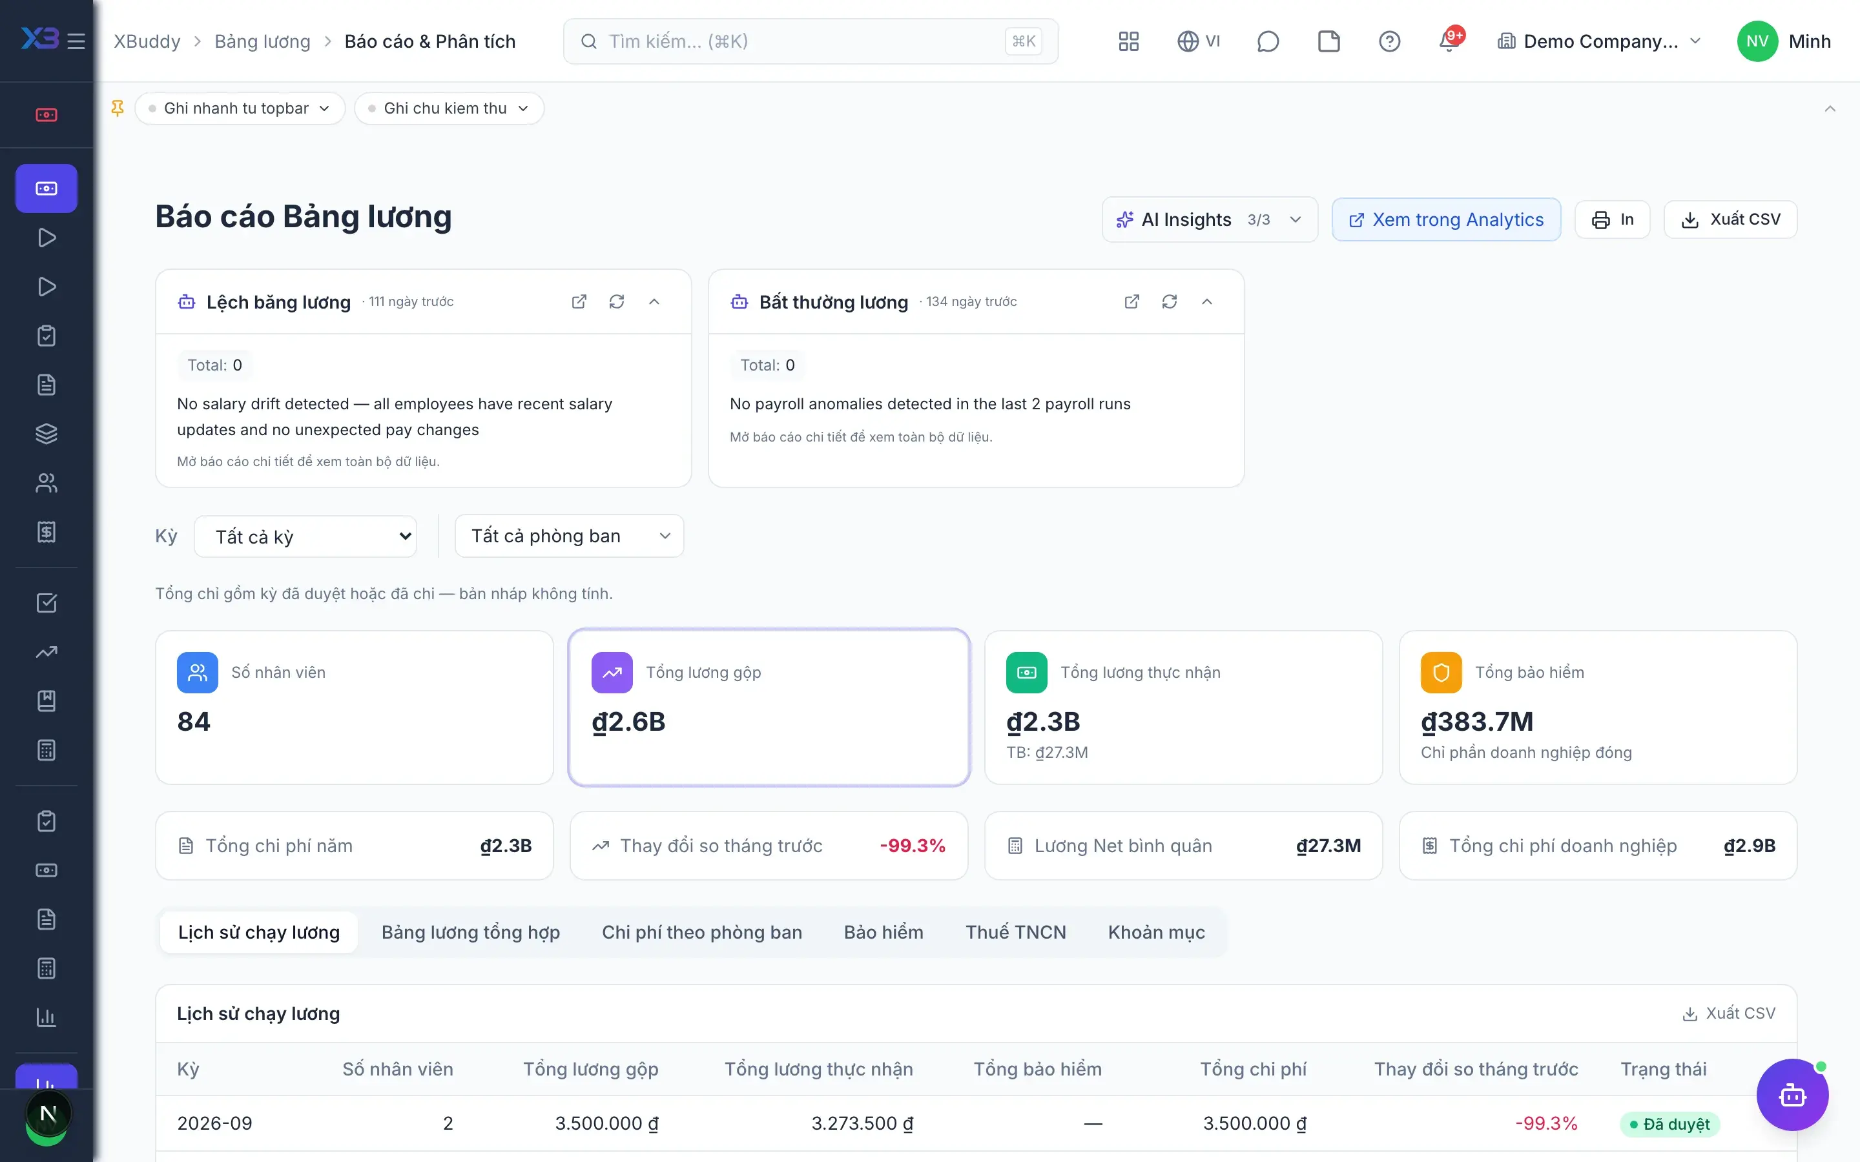Collapse the Lệch băng lương card
The image size is (1860, 1162).
point(654,301)
